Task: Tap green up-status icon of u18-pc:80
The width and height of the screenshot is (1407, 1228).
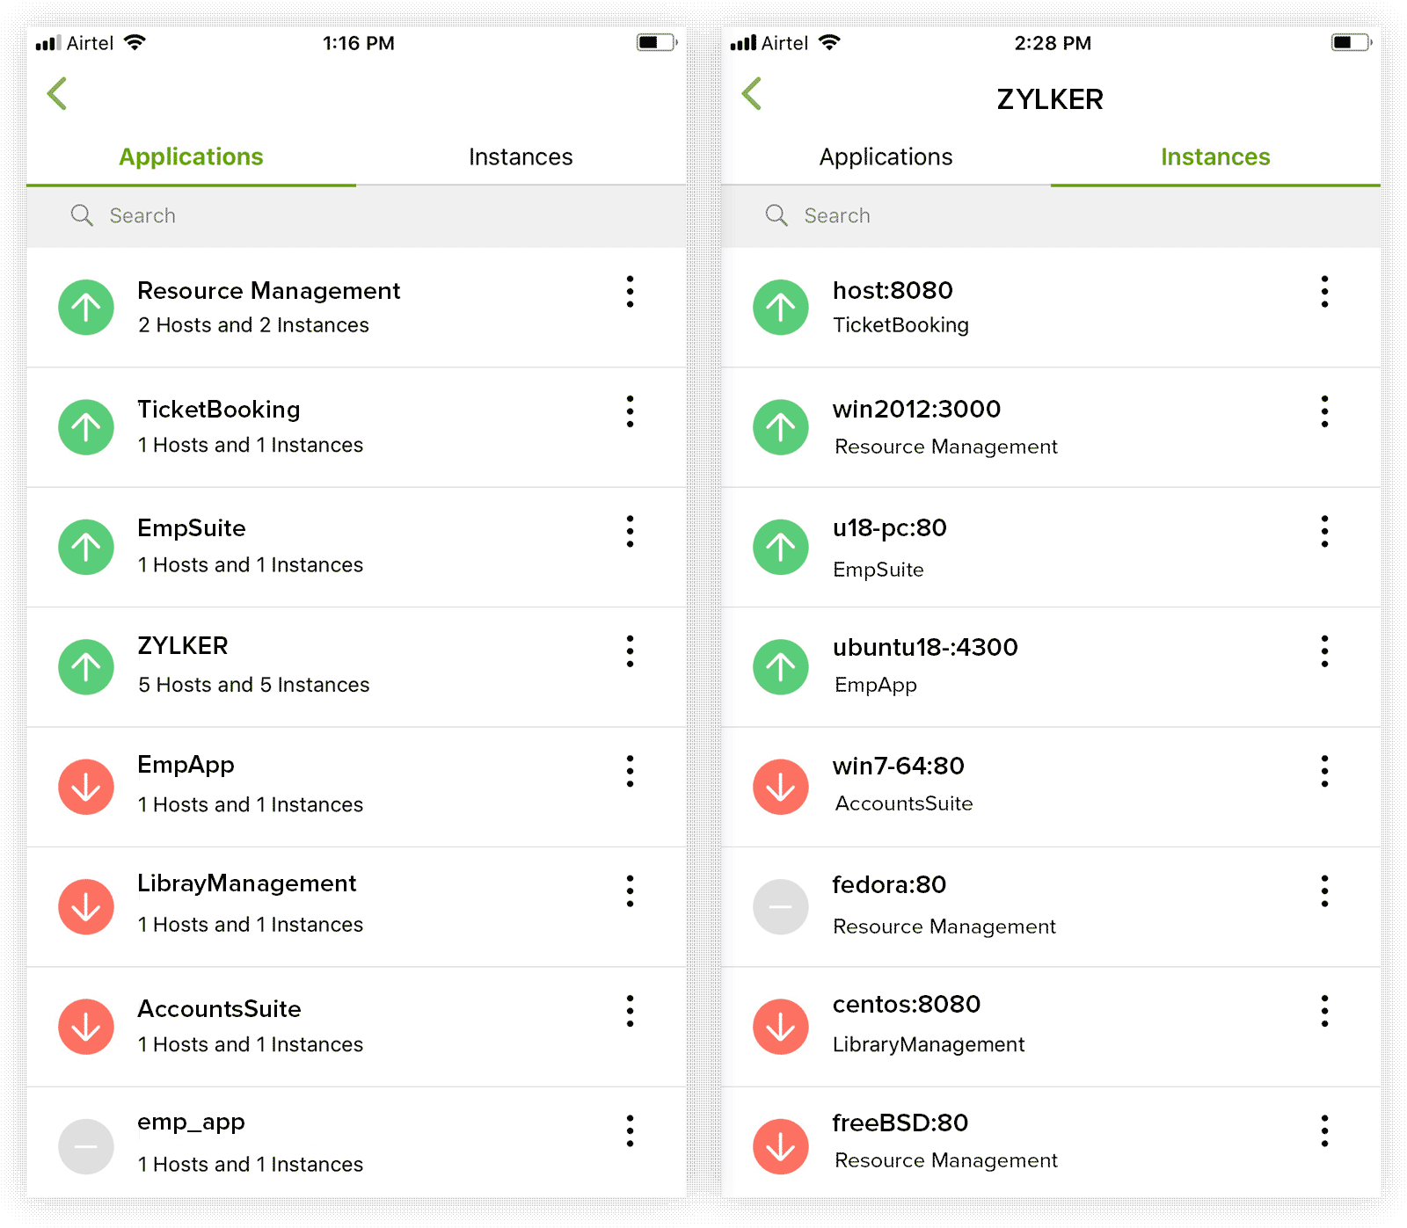Action: coord(781,547)
